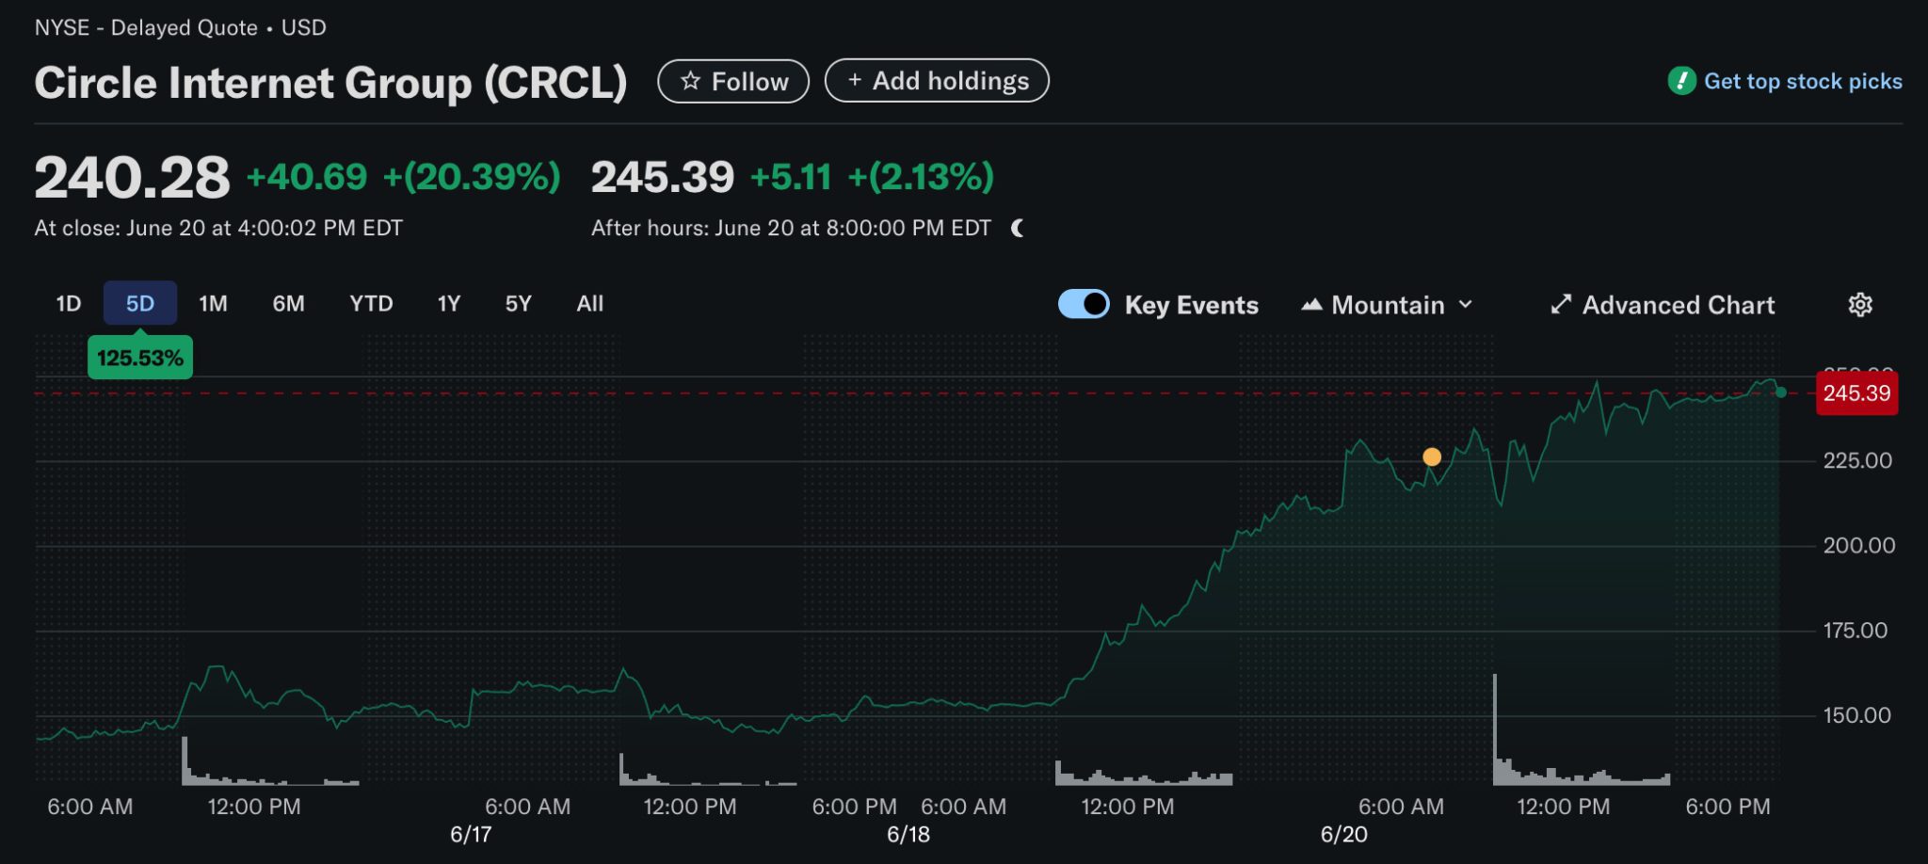Open chart display options via Mountain menu

point(1386,304)
